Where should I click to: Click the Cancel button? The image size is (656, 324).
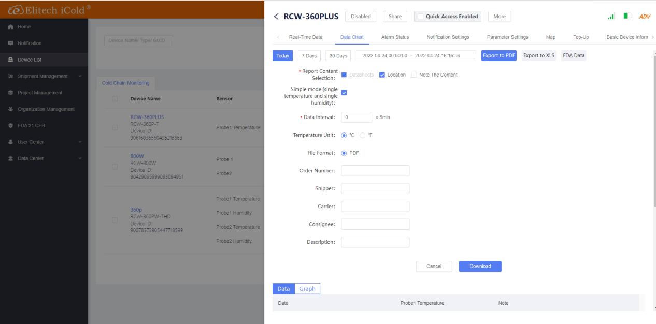[434, 266]
